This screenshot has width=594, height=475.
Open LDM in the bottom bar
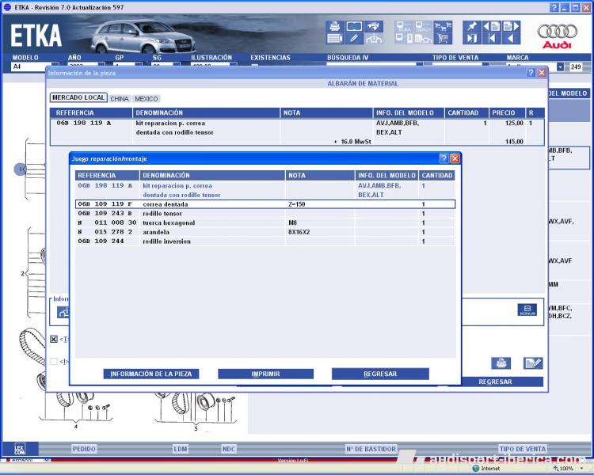[181, 449]
